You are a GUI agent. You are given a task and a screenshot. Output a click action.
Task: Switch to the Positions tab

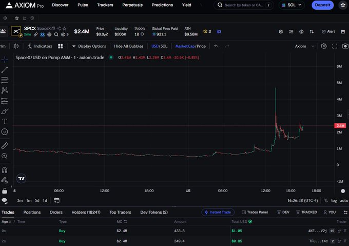(x=32, y=212)
